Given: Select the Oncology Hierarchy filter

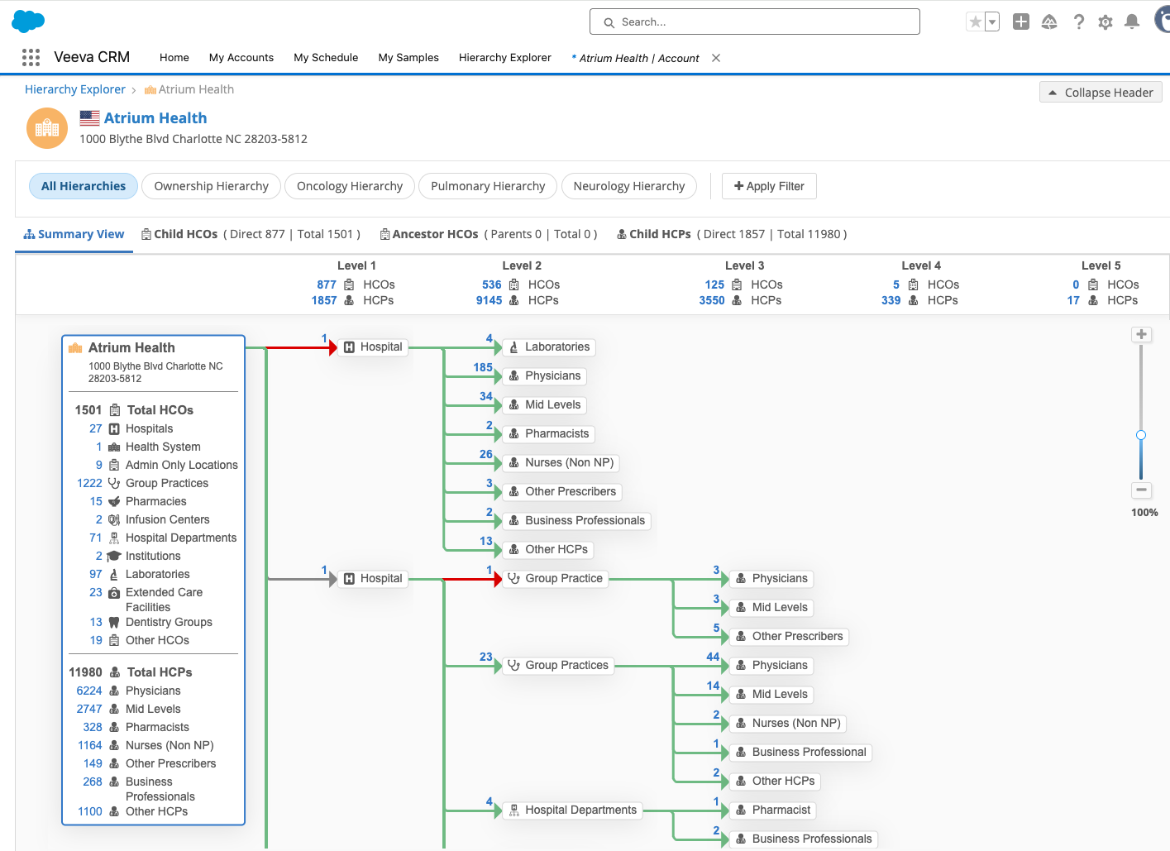Looking at the screenshot, I should (x=350, y=186).
